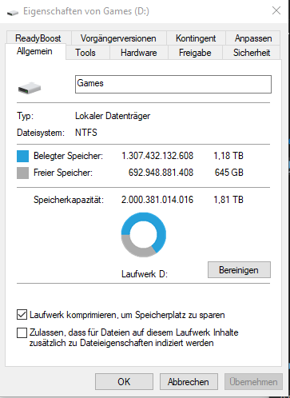Close the properties dialog with the X

click(x=276, y=10)
